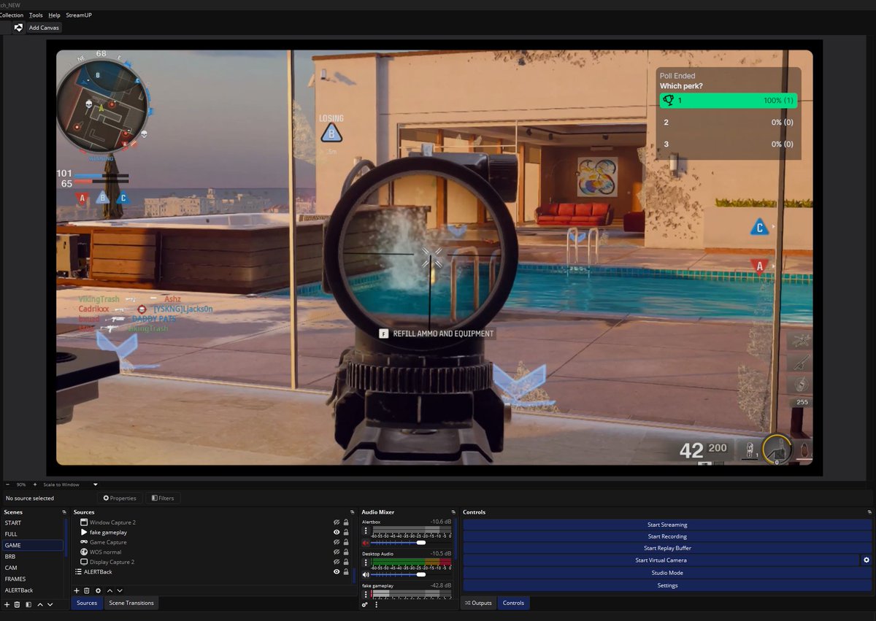Pop out the Controls dock
The width and height of the screenshot is (876, 621).
[x=869, y=512]
